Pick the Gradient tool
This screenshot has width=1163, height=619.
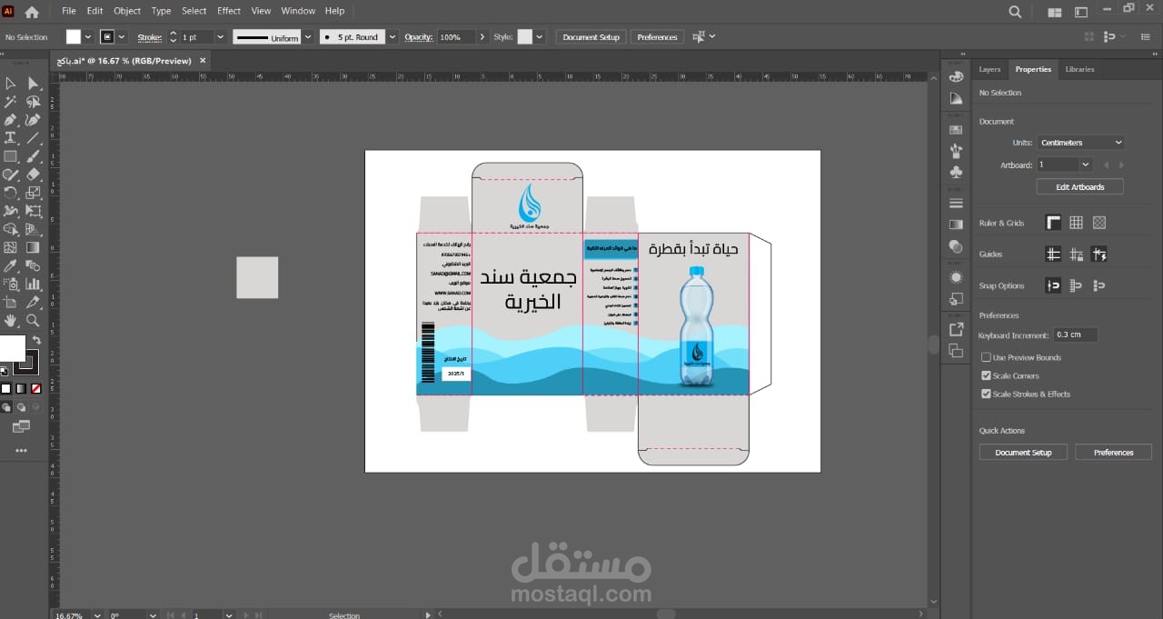pos(33,247)
